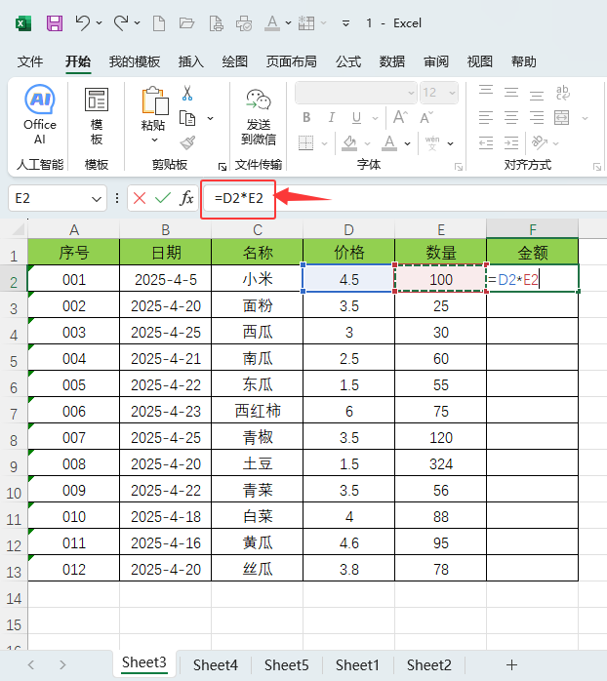Click the select all corner triangle
This screenshot has height=681, width=607.
pyautogui.click(x=17, y=229)
